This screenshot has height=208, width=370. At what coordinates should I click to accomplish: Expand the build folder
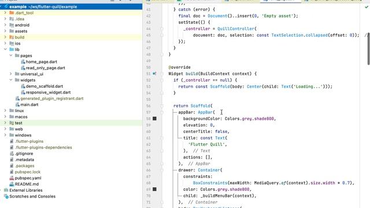point(5,37)
